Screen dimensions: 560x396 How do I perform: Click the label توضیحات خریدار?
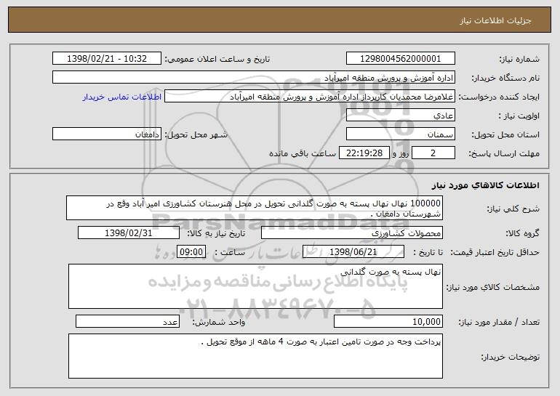click(511, 357)
